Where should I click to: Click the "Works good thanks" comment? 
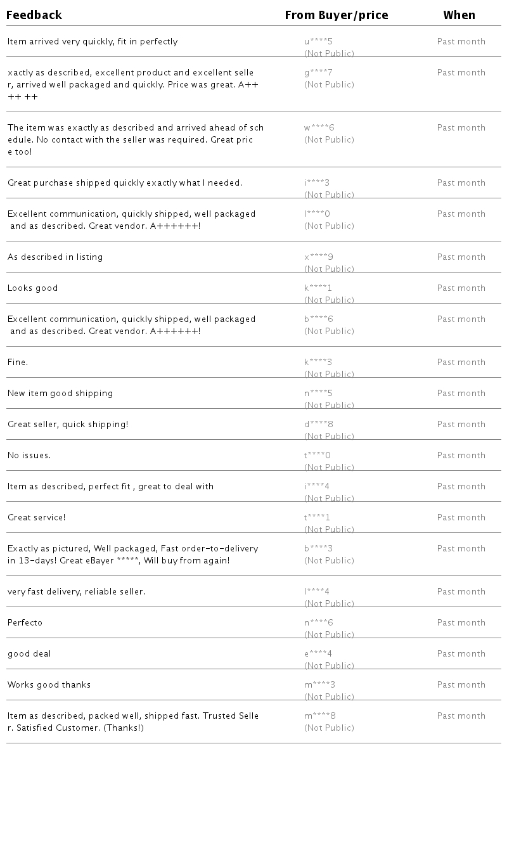point(49,685)
